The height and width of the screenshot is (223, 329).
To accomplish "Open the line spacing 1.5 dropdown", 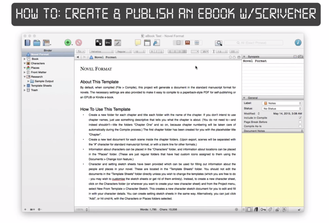I will 222,52.
